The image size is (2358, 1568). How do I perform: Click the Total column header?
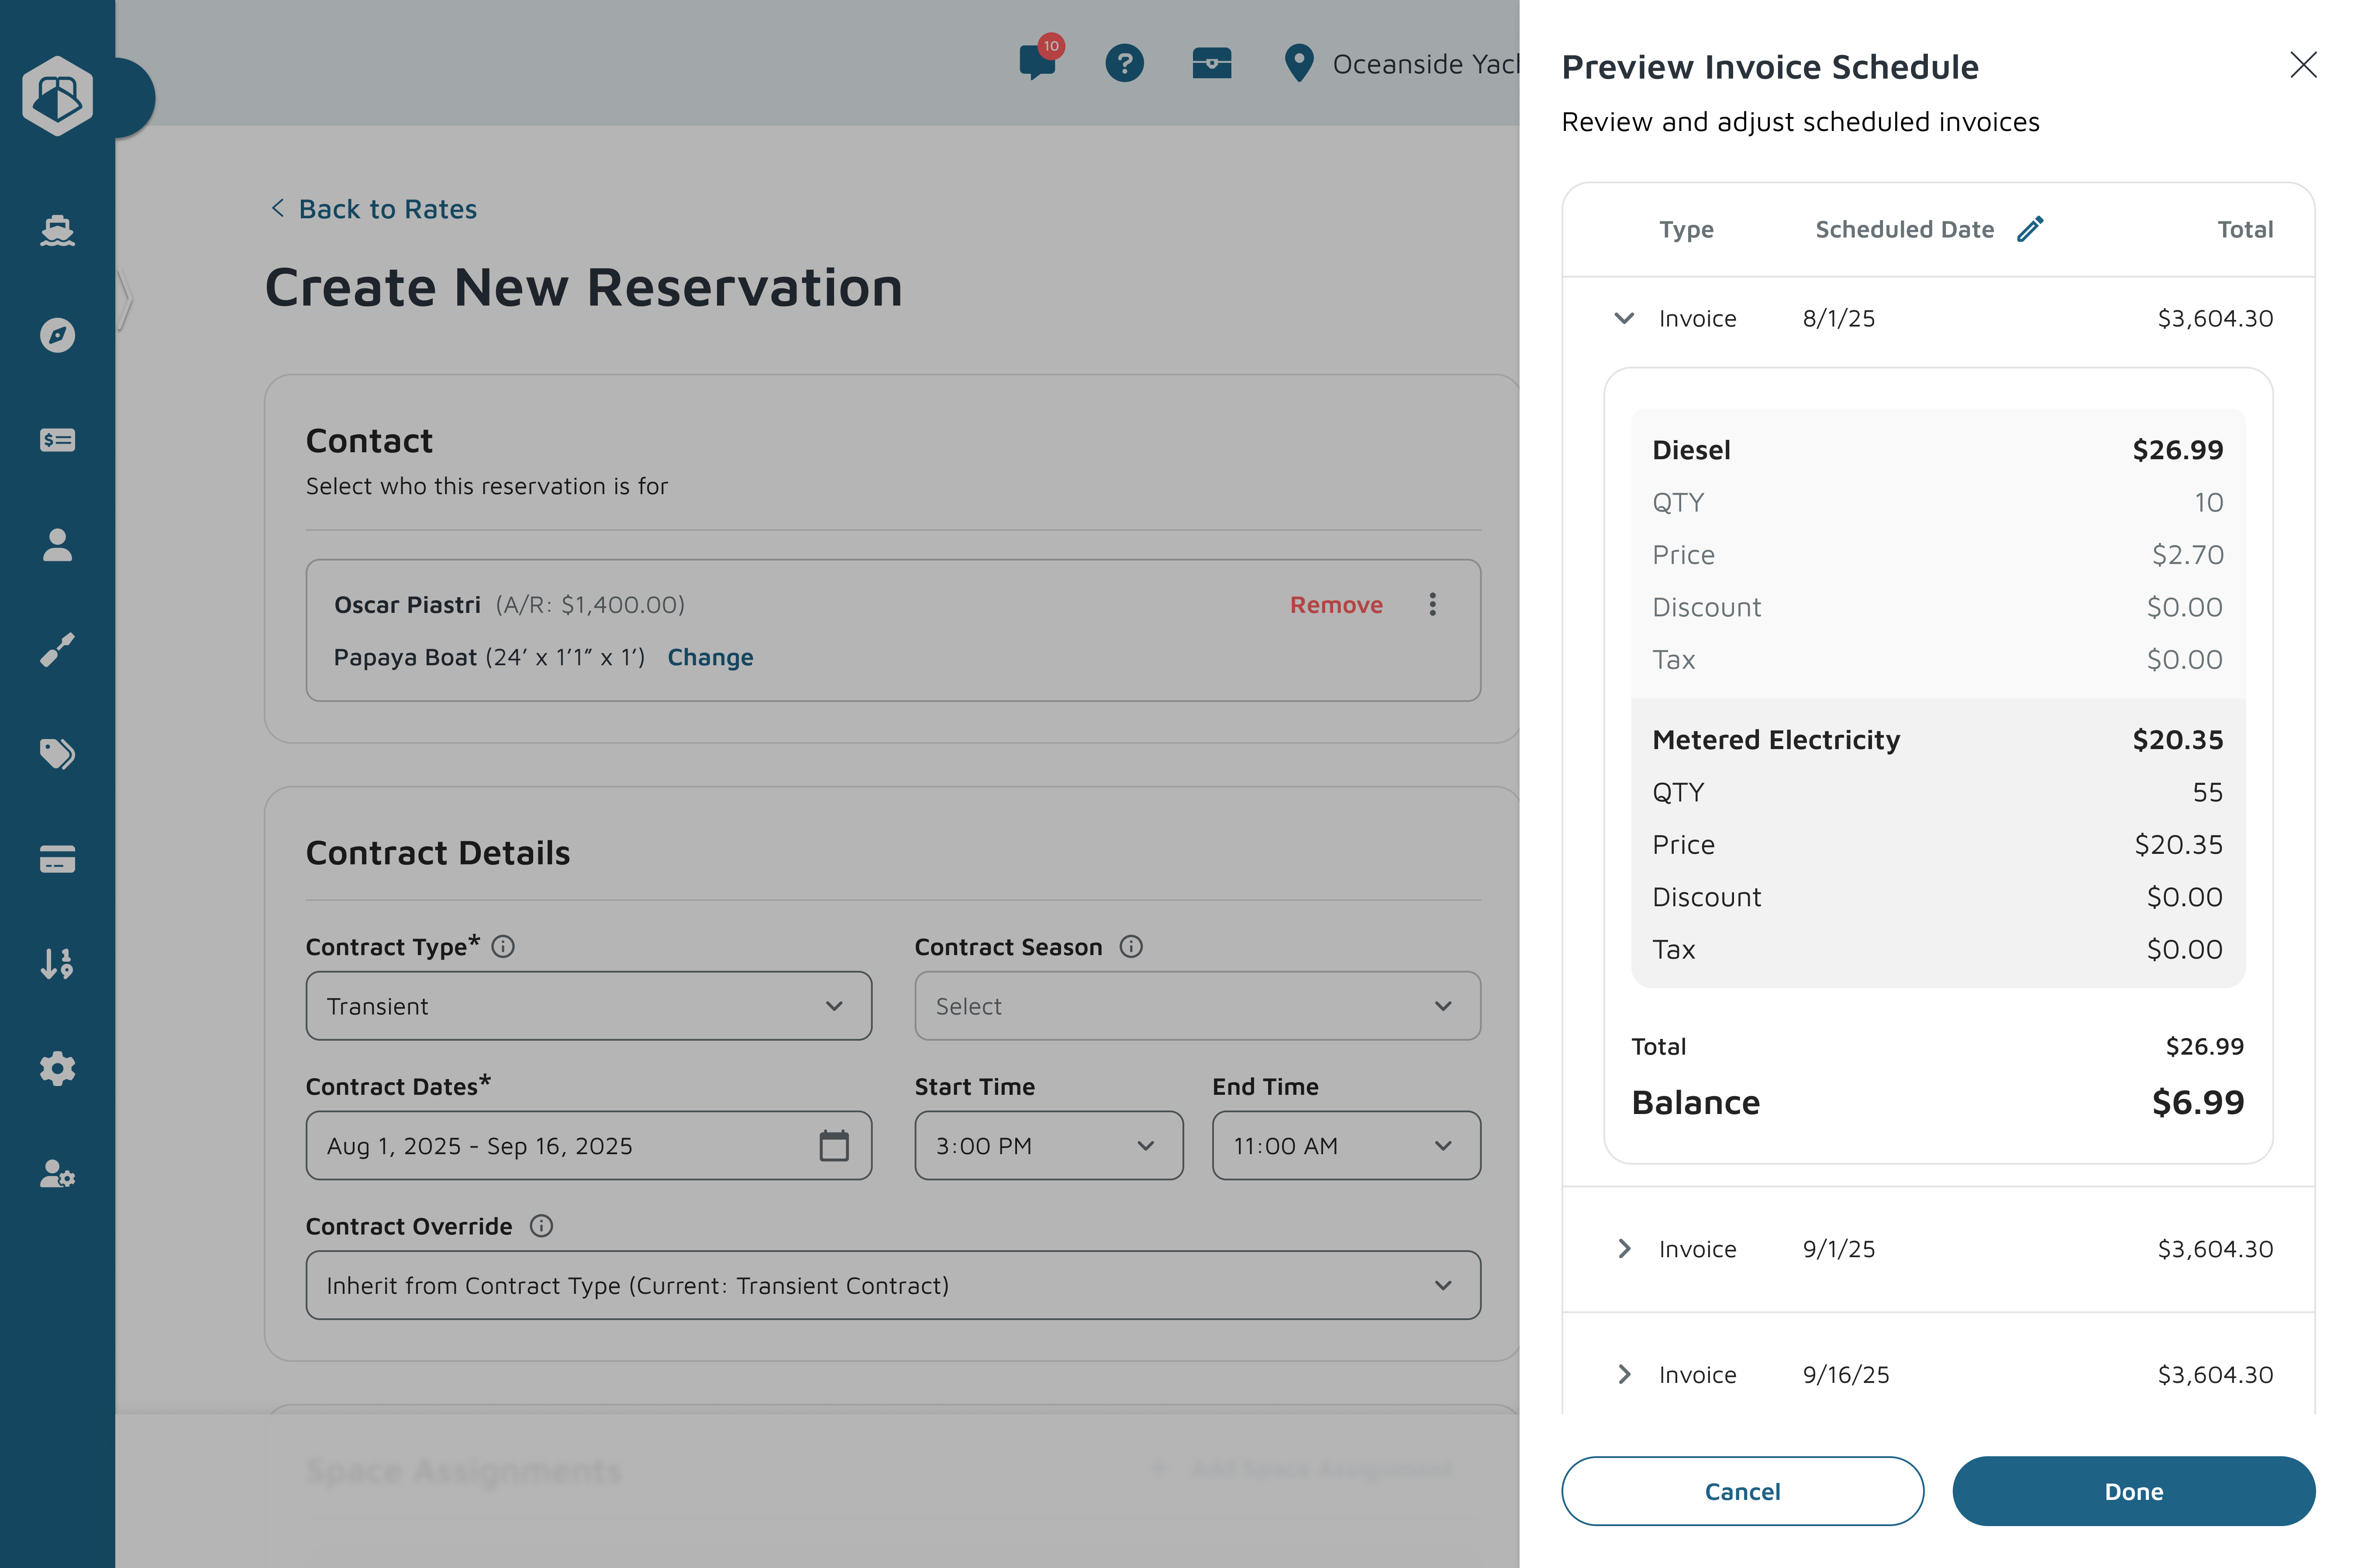point(2245,229)
